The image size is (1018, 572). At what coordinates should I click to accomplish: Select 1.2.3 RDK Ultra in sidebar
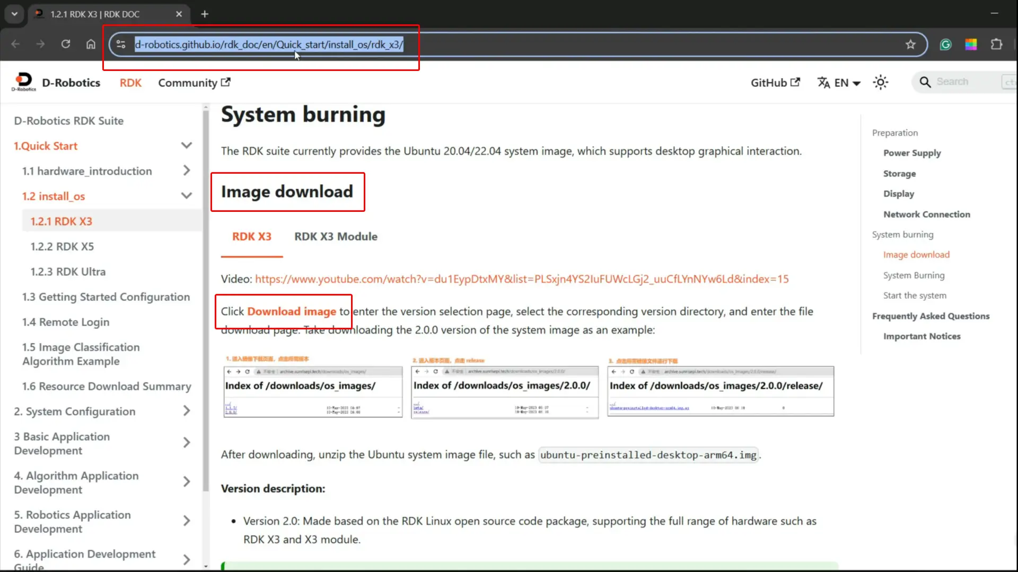pyautogui.click(x=68, y=272)
